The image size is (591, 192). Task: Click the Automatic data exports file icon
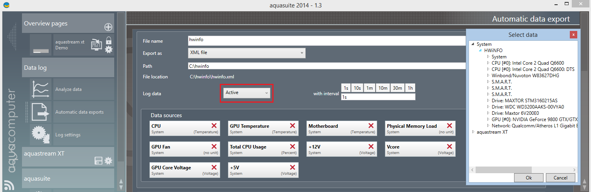click(x=41, y=112)
